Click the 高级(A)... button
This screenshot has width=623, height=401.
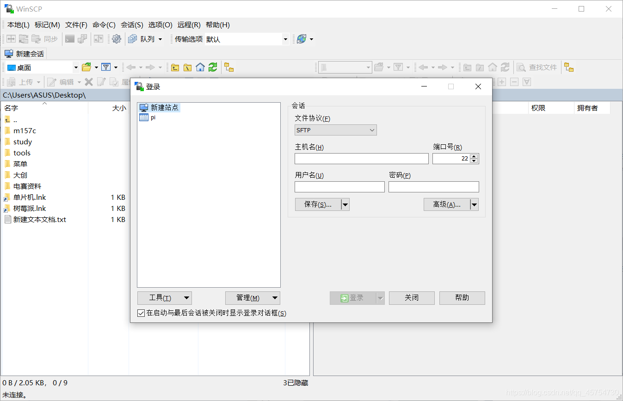tap(447, 204)
